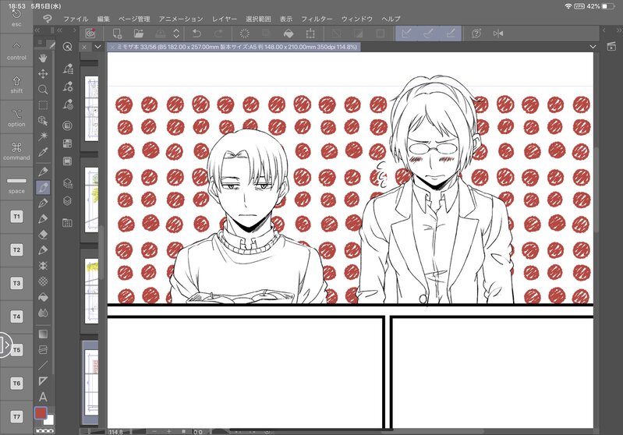Open the Sub Tool palette icon
Image resolution: width=623 pixels, height=435 pixels.
pos(68,69)
